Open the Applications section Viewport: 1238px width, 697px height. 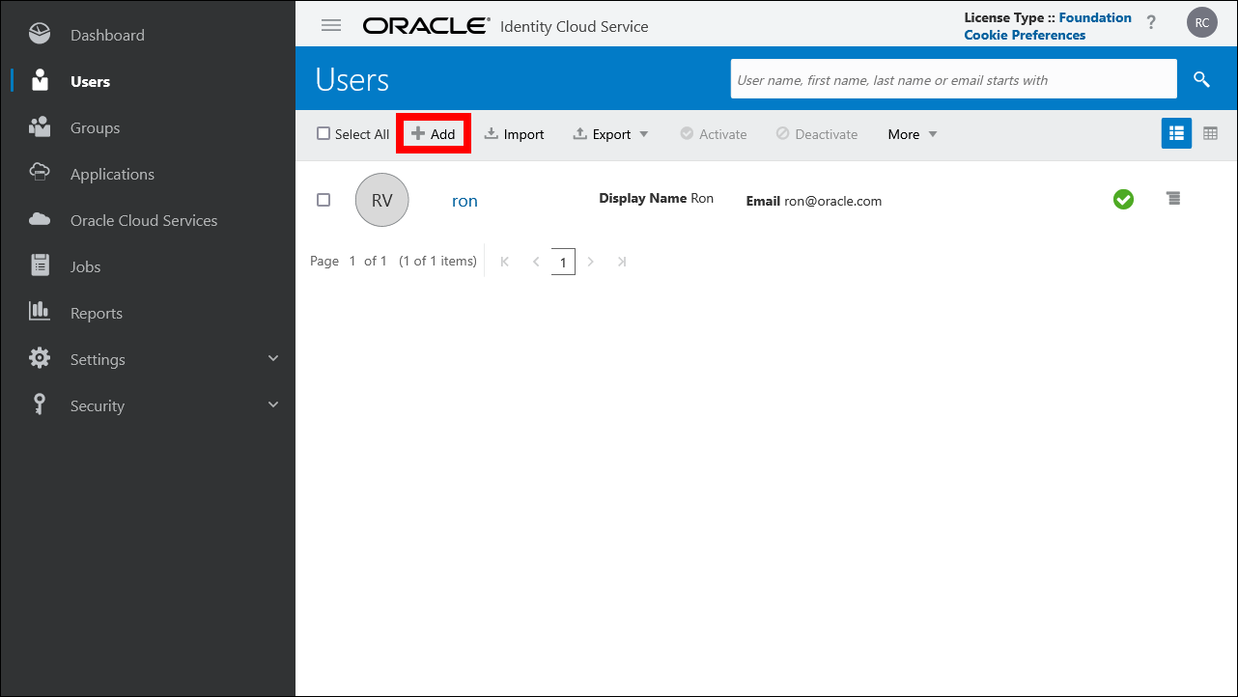[x=111, y=174]
